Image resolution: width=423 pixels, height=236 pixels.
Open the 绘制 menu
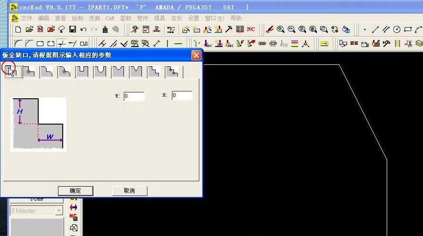click(x=77, y=18)
